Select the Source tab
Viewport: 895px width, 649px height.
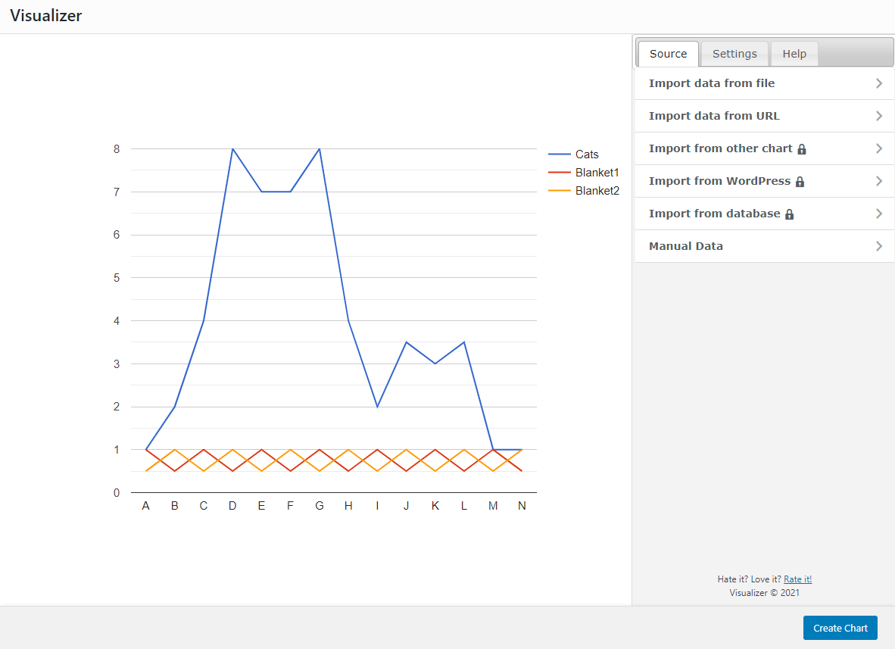(667, 53)
